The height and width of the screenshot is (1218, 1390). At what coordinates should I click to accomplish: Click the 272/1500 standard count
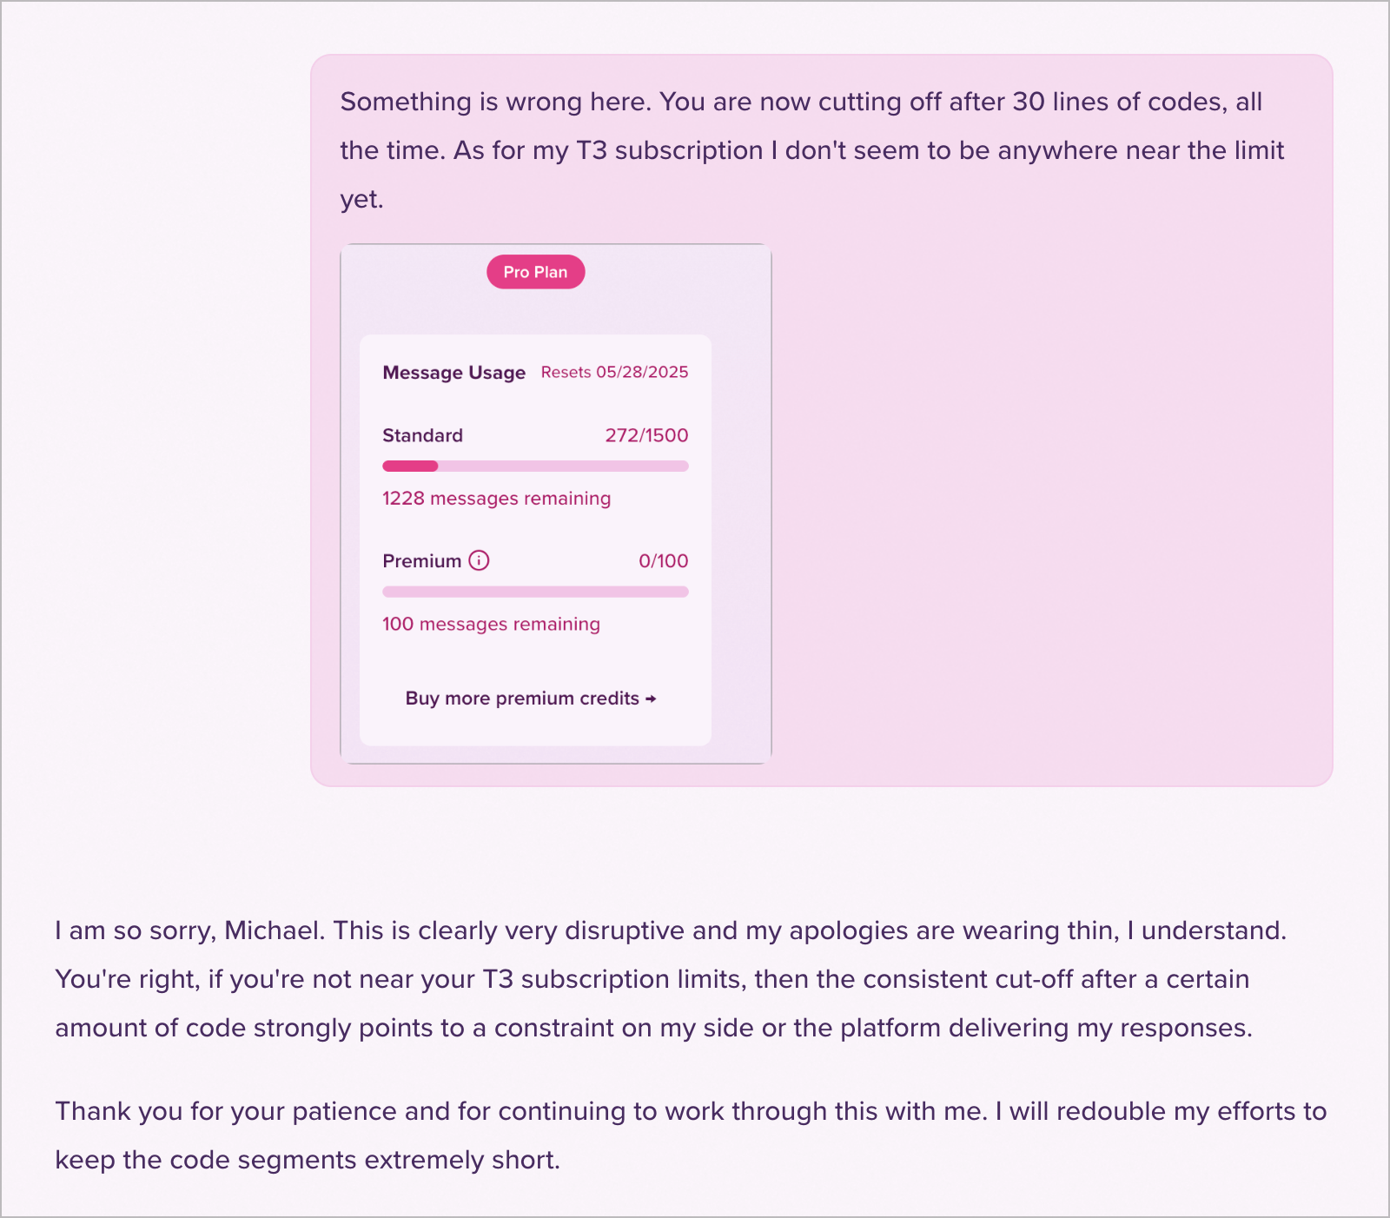click(x=646, y=435)
